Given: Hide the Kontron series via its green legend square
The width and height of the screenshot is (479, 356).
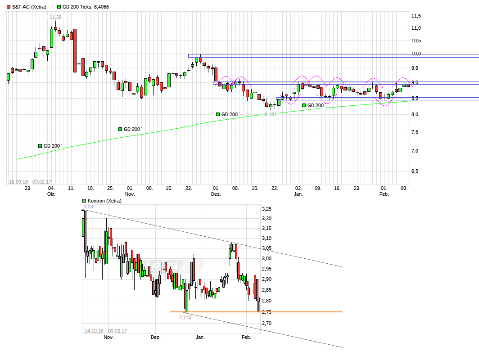Looking at the screenshot, I should (83, 201).
